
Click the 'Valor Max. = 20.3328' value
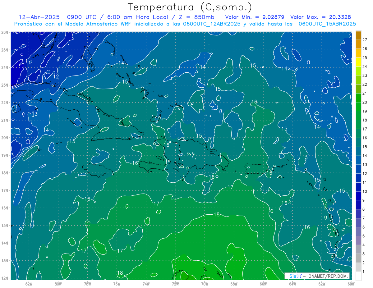pos(321,17)
